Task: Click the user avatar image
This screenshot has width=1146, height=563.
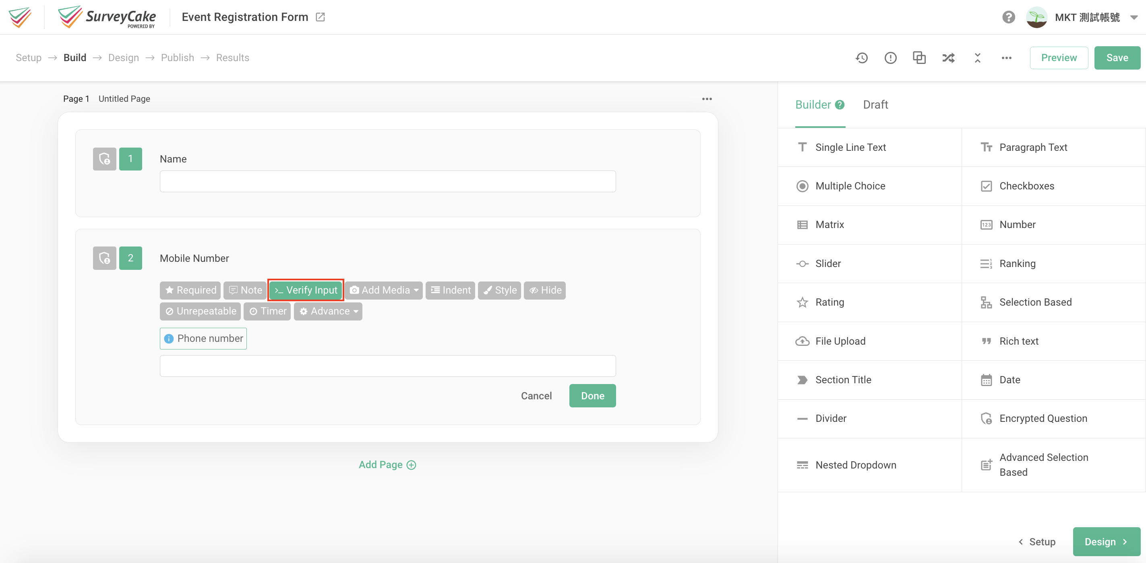Action: coord(1036,17)
